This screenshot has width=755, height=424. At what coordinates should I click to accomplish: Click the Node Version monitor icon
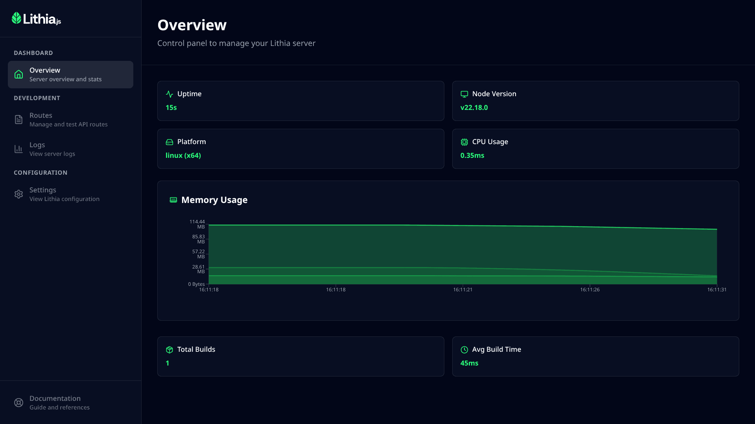tap(464, 94)
